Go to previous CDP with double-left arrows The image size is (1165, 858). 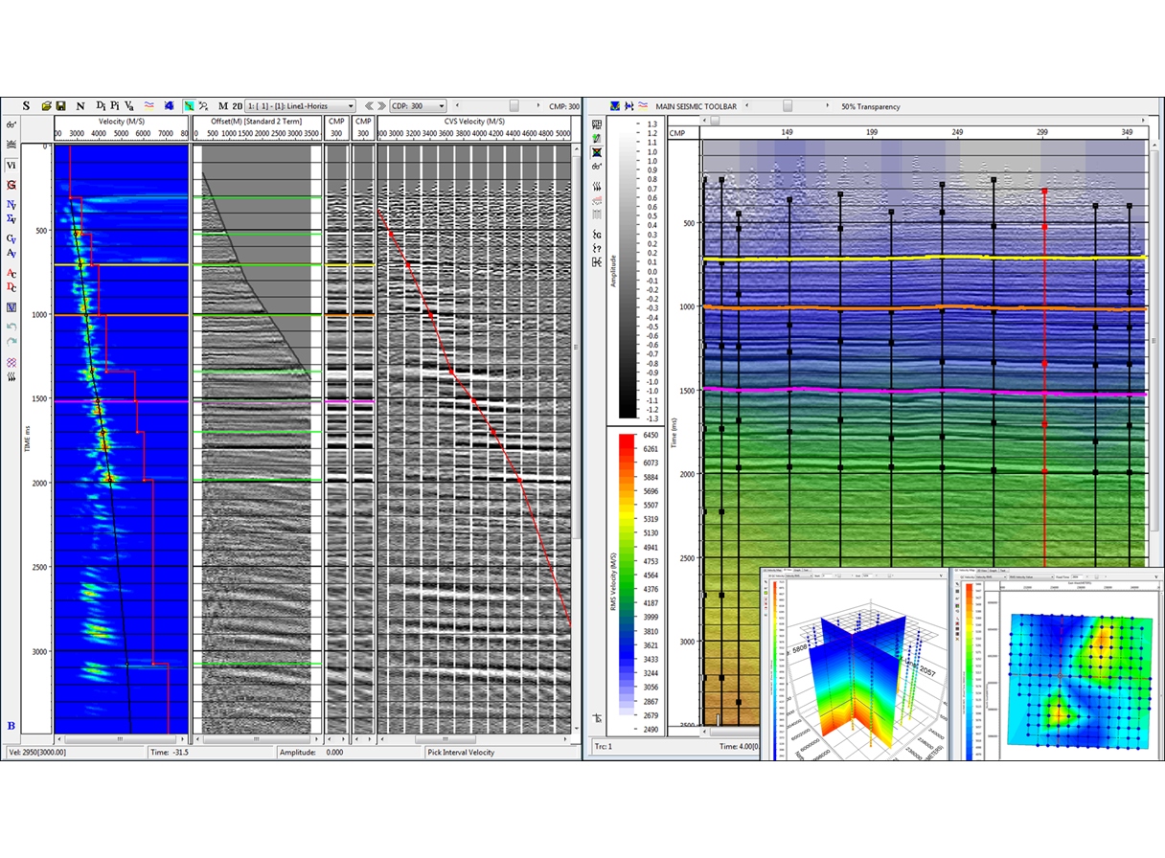pos(369,105)
